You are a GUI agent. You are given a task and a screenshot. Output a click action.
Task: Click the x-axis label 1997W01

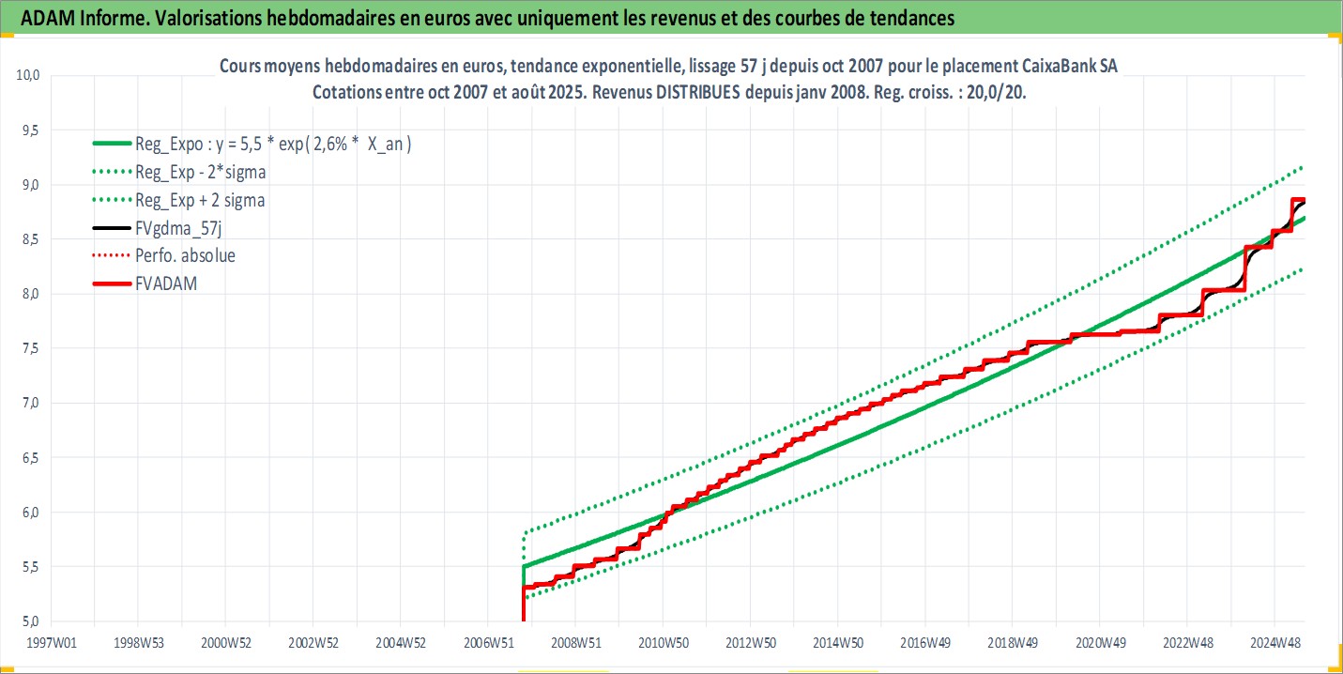point(51,644)
